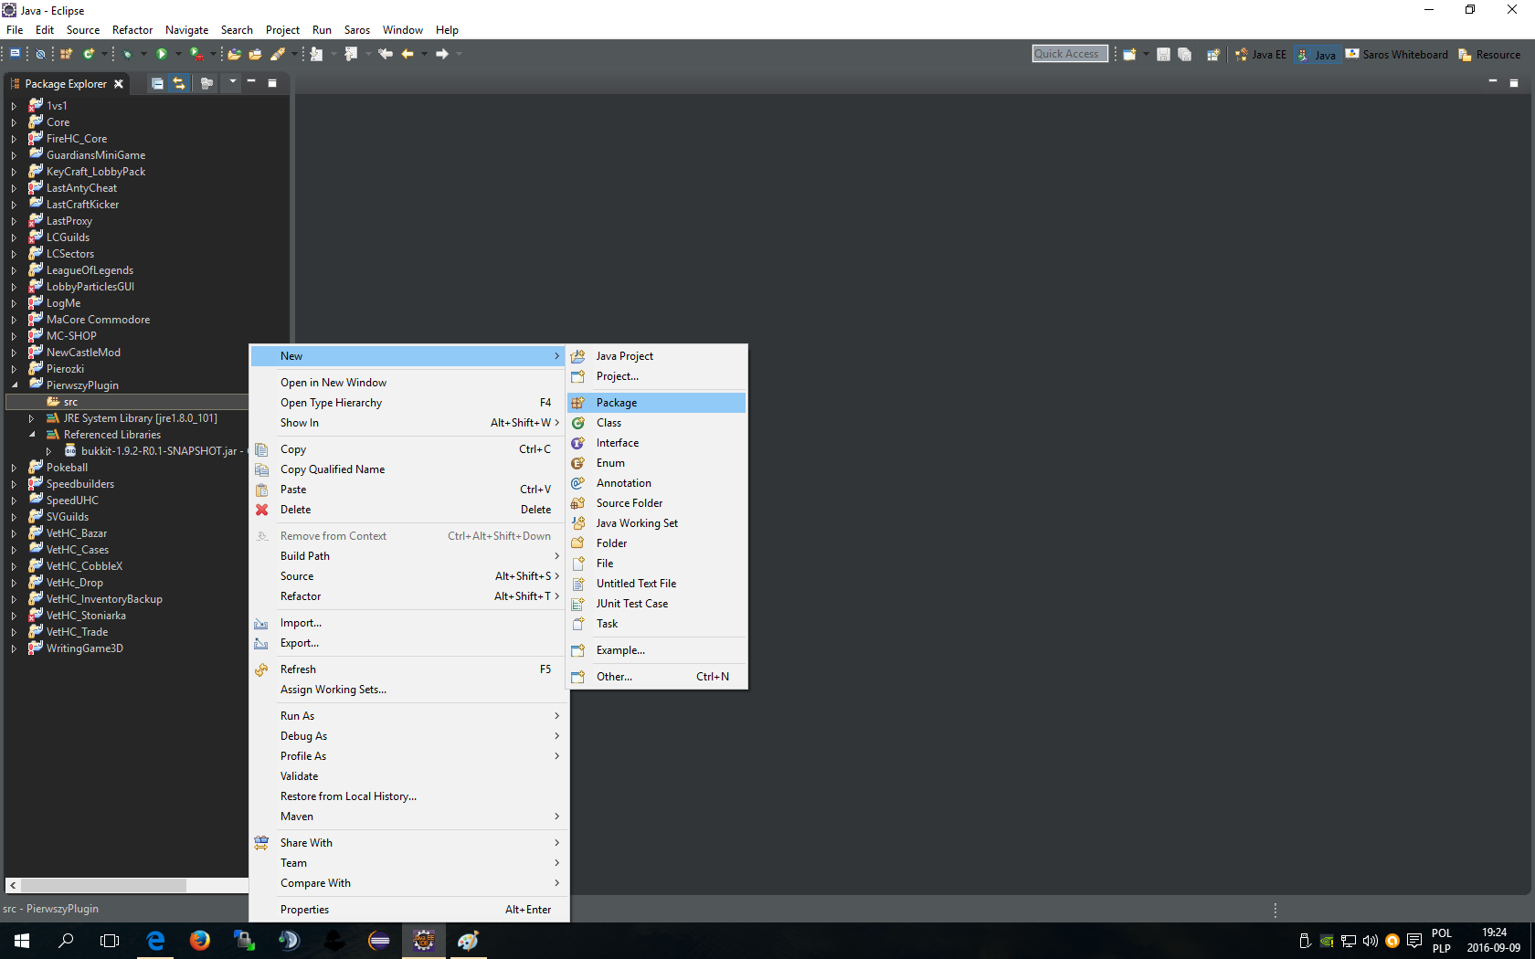Click the Package Explorer horizontal scrollbar
The height and width of the screenshot is (959, 1535).
pos(103,885)
